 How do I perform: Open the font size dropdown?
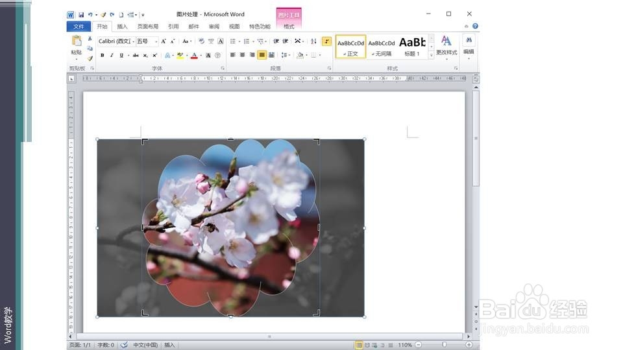[x=156, y=41]
